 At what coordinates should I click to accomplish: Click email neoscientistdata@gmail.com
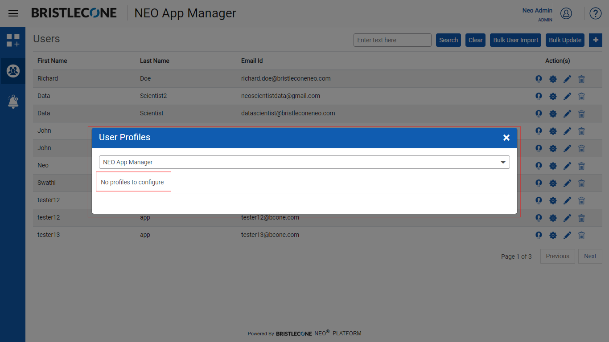(x=280, y=96)
